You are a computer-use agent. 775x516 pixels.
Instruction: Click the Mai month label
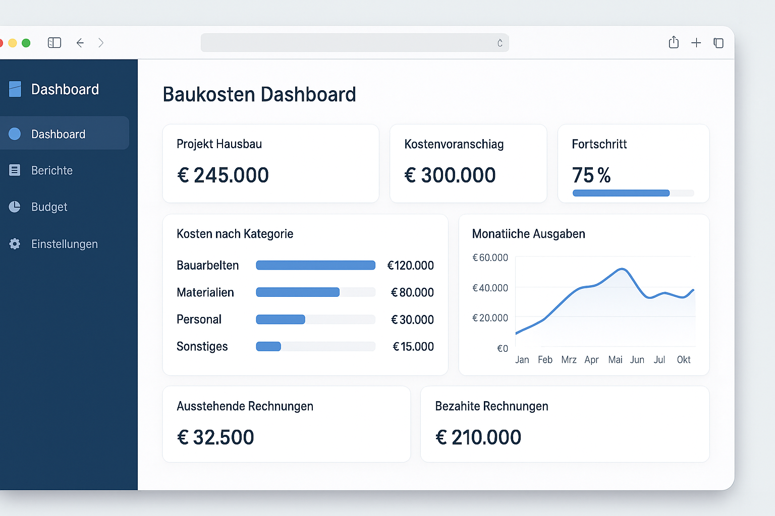pyautogui.click(x=615, y=360)
